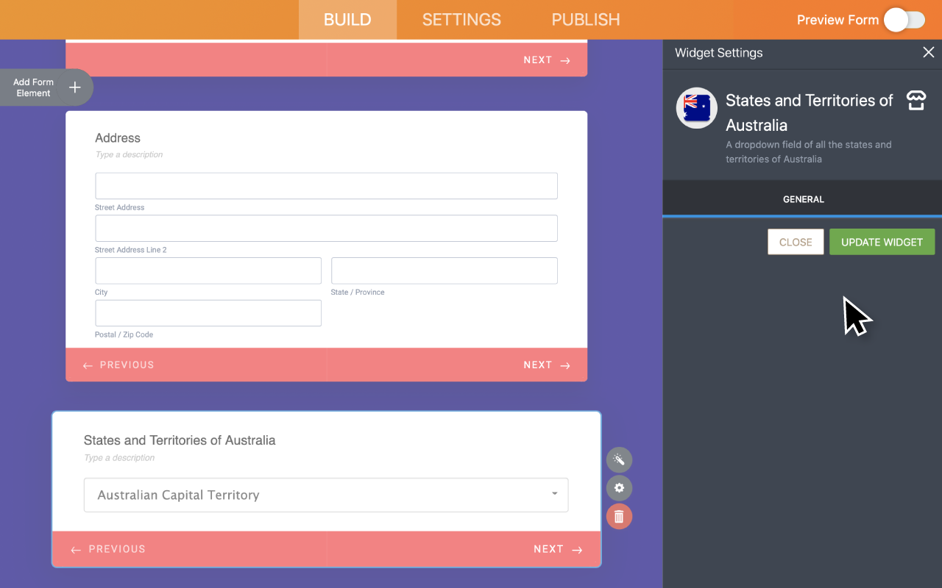Image resolution: width=942 pixels, height=588 pixels.
Task: Click the State / Province input field
Action: (444, 270)
